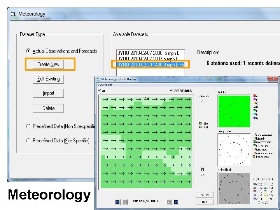Screen dimensions: 280x210
Task: Select Actual Observations and Forecasts radio
Action: click(x=28, y=51)
